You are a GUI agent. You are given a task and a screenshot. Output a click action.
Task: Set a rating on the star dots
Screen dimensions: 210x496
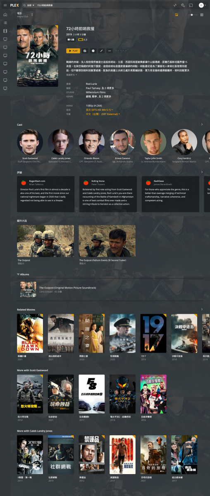(121, 51)
